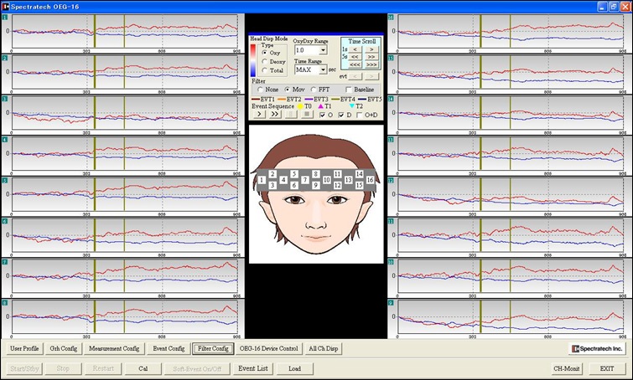Click the EXIT button

click(x=607, y=368)
